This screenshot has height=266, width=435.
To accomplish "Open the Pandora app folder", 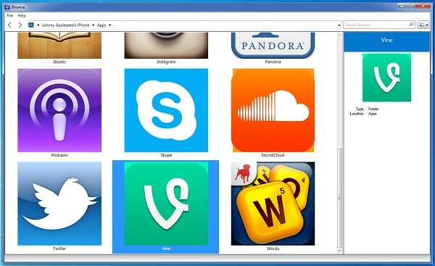I will 273,46.
